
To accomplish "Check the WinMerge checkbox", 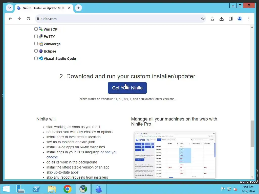I will click(x=36, y=43).
